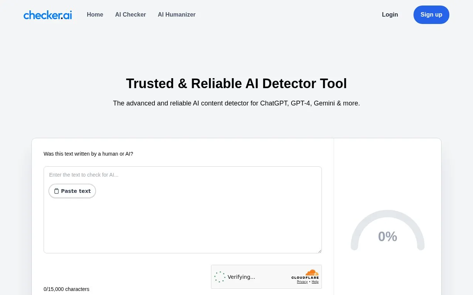This screenshot has width=473, height=295.
Task: Click the 0% gauge meter
Action: pyautogui.click(x=388, y=230)
